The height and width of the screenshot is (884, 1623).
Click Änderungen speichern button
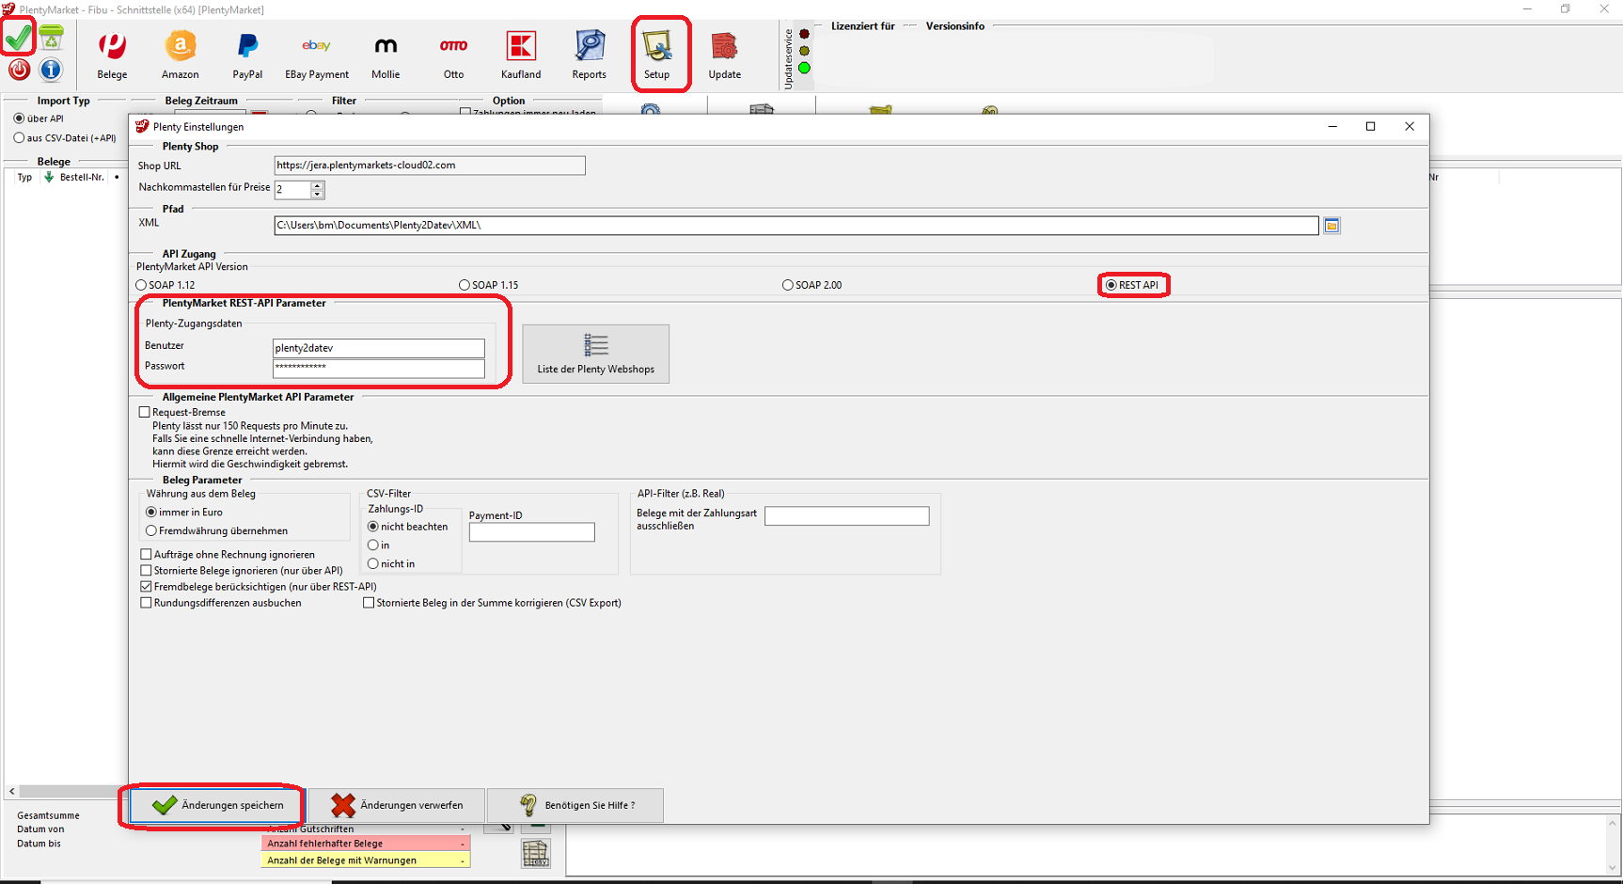click(x=217, y=805)
